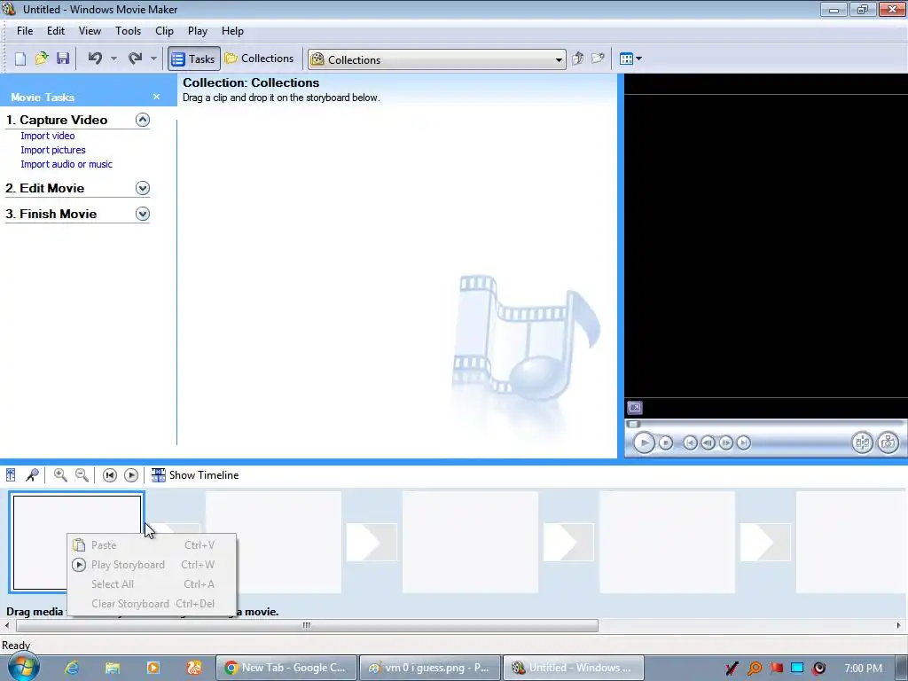Click the Import pictures link
908x681 pixels.
[x=53, y=150]
